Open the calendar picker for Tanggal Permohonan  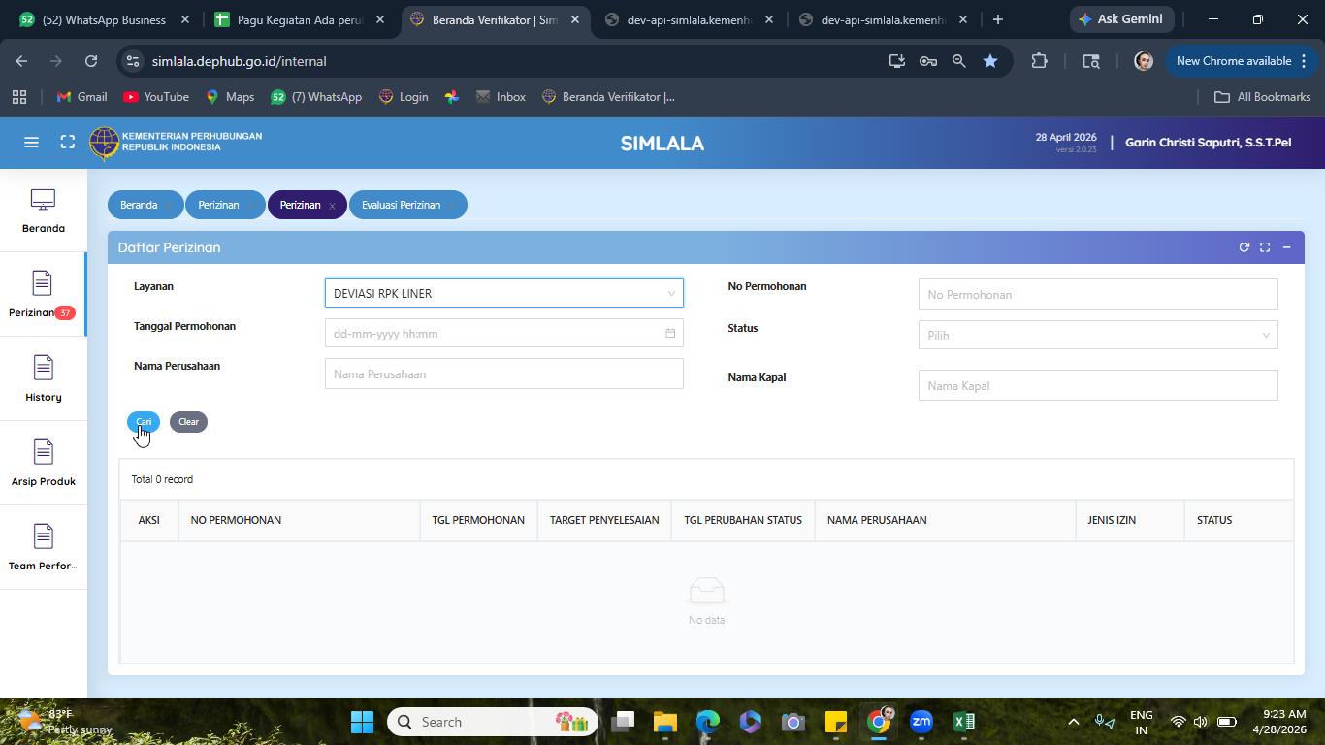point(670,334)
